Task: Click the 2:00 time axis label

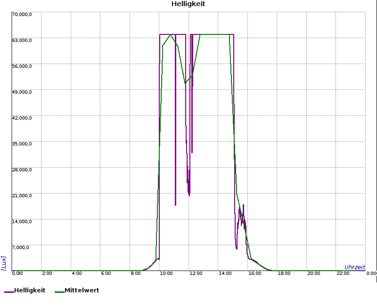Action: pos(47,274)
